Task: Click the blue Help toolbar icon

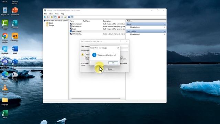Action: coord(69,17)
